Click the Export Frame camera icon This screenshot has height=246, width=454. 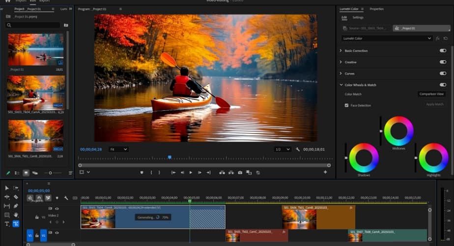tap(240, 172)
